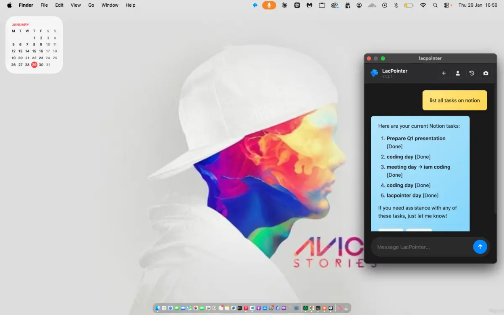Toggle Bluetooth icon in the menu bar

(x=396, y=5)
